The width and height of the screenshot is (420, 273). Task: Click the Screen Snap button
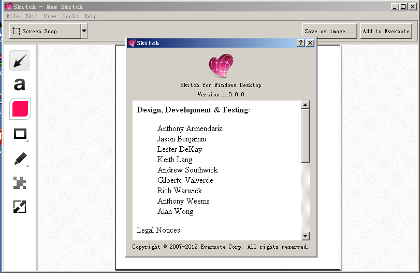point(45,31)
